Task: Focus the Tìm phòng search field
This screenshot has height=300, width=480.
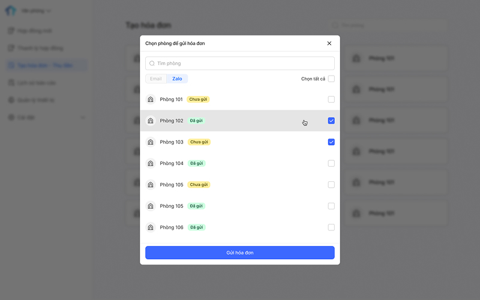Action: click(240, 64)
